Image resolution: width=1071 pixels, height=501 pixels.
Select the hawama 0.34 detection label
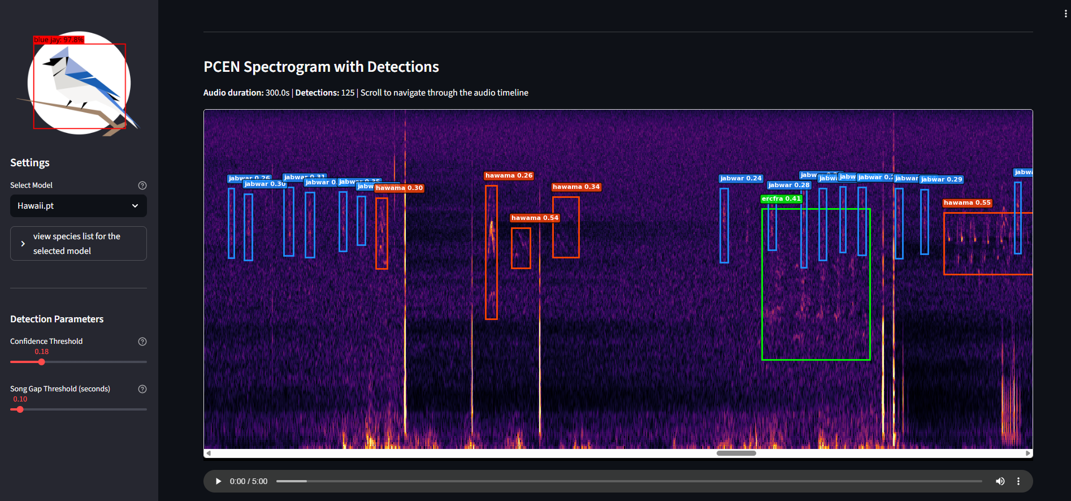[x=576, y=187]
